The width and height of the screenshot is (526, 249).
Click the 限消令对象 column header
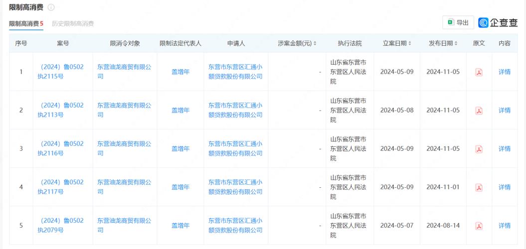pos(125,43)
